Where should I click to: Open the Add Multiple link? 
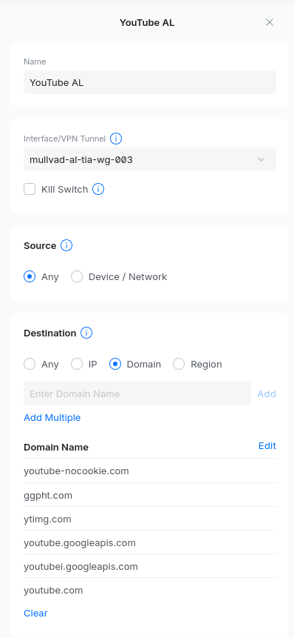[x=52, y=417]
